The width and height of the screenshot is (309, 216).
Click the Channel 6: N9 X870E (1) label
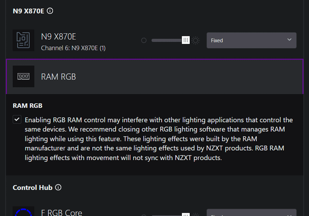coord(73,48)
